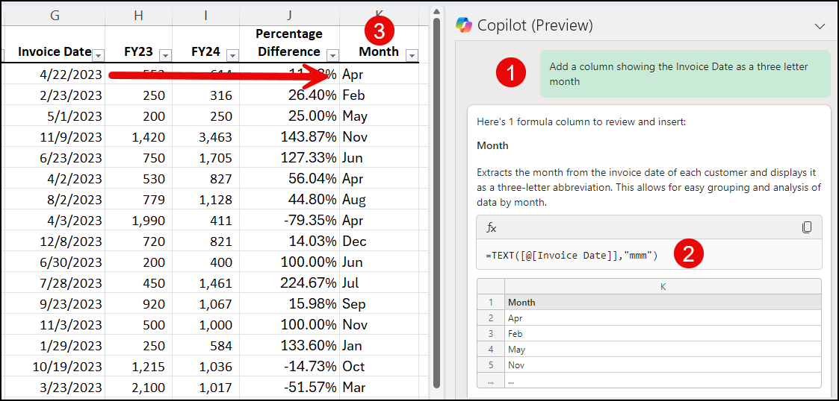This screenshot has height=401, width=839.
Task: Collapse the Copilot pane with chevron
Action: (820, 25)
